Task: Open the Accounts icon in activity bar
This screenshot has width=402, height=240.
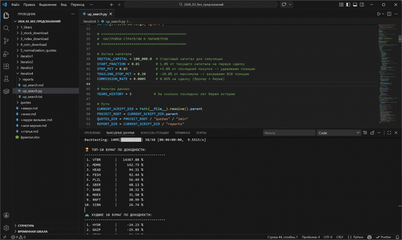Action: click(6, 215)
